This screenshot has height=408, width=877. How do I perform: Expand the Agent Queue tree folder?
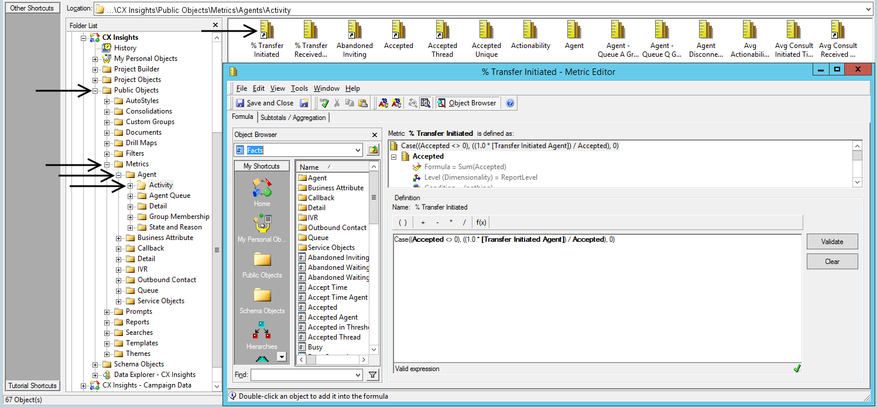click(131, 196)
